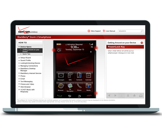The image size is (162, 123).
Task: Open the Phone app on phone screen
Action: [x=79, y=87]
